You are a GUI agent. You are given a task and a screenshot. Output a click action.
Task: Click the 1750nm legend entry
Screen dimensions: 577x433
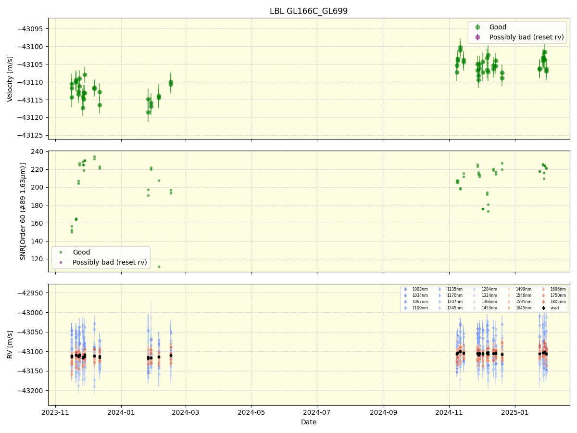point(558,295)
